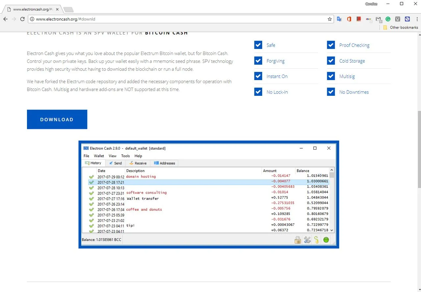Click the Balance 1.01585961 BCC status text
Image resolution: width=421 pixels, height=292 pixels.
[x=101, y=240]
